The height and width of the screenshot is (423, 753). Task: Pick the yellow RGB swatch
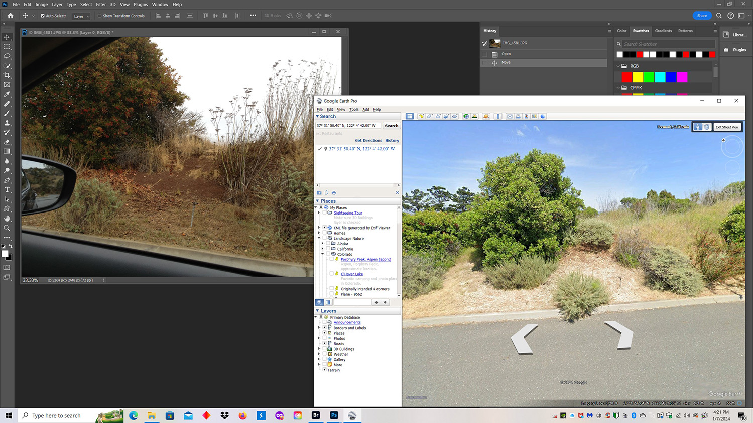tap(638, 77)
